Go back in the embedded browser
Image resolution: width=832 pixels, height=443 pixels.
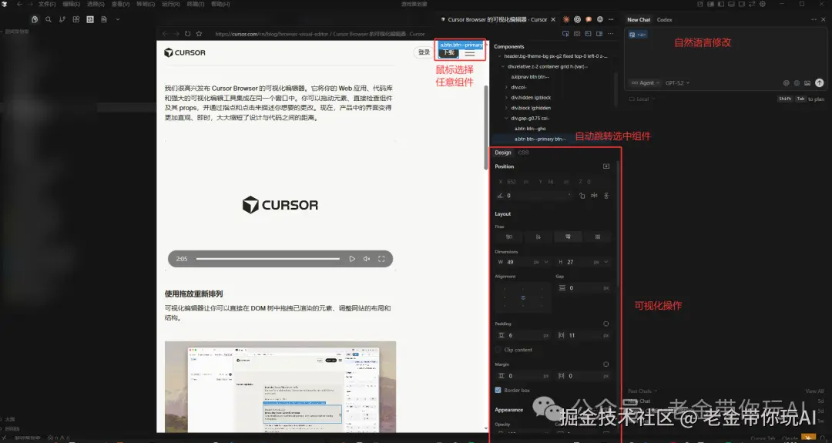click(165, 33)
